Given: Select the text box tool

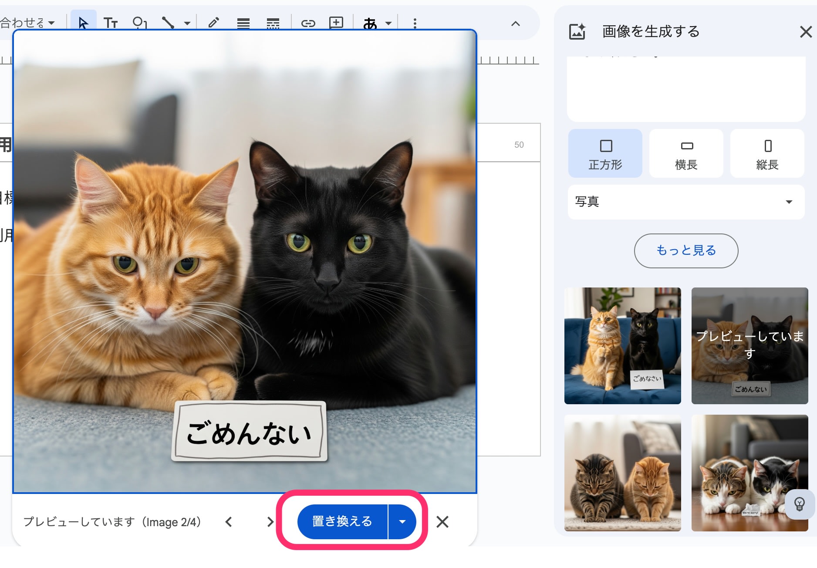Looking at the screenshot, I should click(111, 23).
